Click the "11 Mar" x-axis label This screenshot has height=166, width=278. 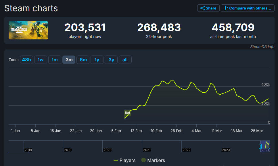216,131
